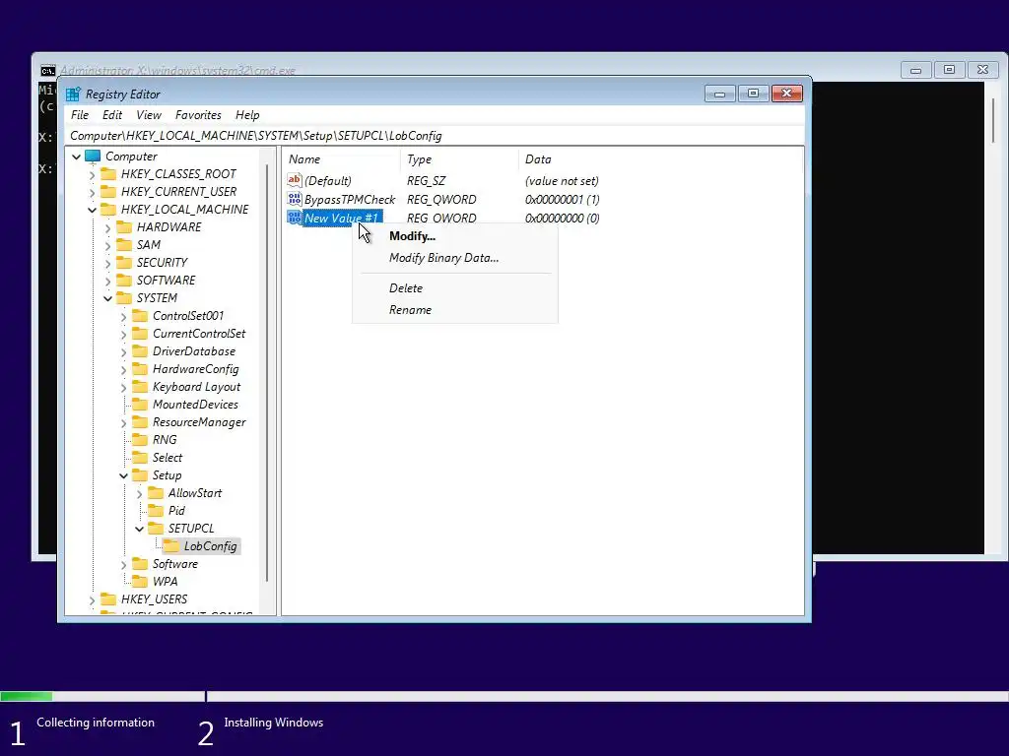The image size is (1009, 756).
Task: Expand the HKEY_CURRENT_USER node
Action: tap(92, 192)
